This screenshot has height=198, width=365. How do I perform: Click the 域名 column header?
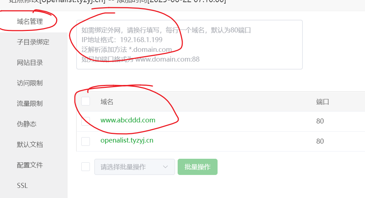pos(107,102)
